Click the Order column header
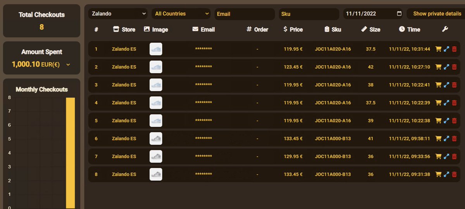The image size is (465, 209). (257, 29)
